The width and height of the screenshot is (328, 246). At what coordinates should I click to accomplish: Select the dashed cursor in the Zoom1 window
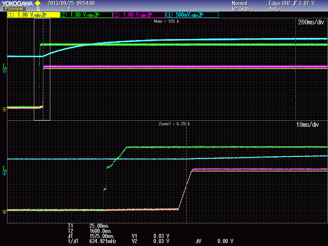[x=186, y=172]
